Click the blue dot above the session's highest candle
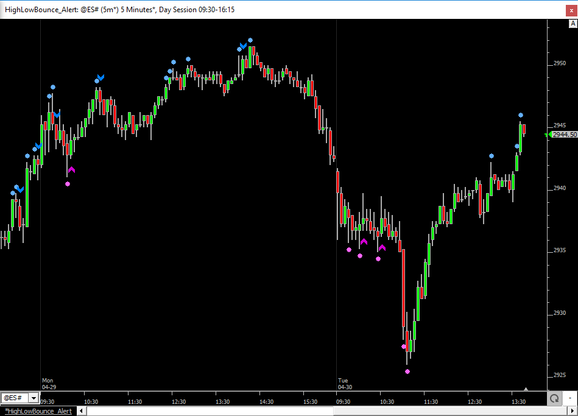Image resolution: width=578 pixels, height=416 pixels. (250, 40)
